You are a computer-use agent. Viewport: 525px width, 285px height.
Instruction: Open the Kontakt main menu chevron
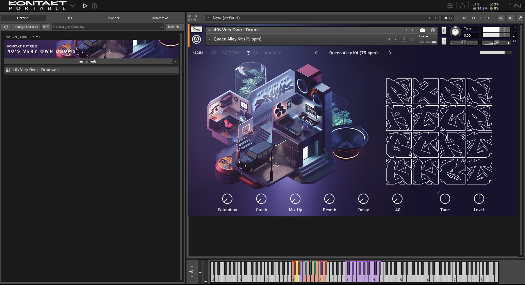pyautogui.click(x=72, y=6)
